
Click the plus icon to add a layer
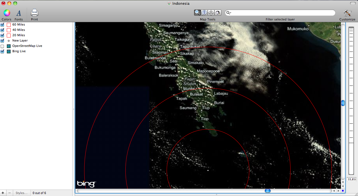[x=3, y=193]
